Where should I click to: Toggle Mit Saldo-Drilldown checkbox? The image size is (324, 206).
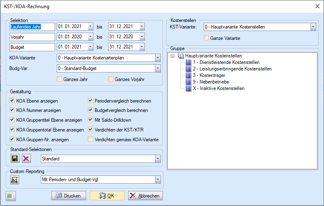[91, 120]
